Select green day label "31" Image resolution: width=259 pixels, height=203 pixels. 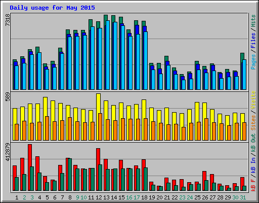tap(243, 197)
